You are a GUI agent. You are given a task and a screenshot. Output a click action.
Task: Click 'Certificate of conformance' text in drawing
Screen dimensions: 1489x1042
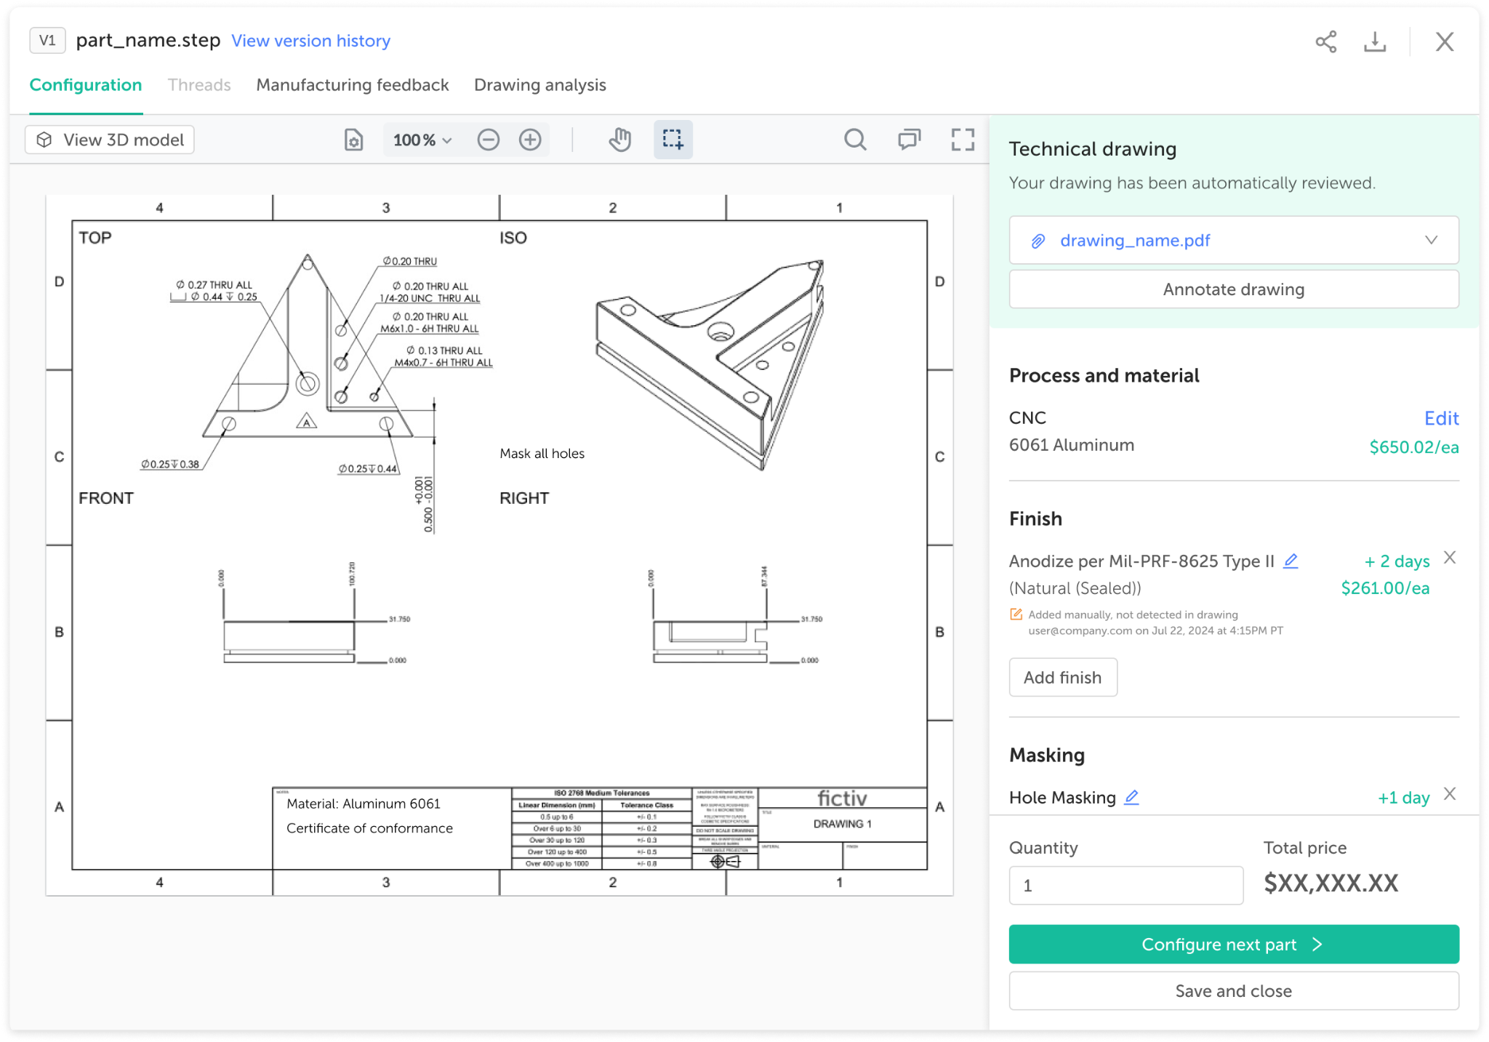coord(369,828)
